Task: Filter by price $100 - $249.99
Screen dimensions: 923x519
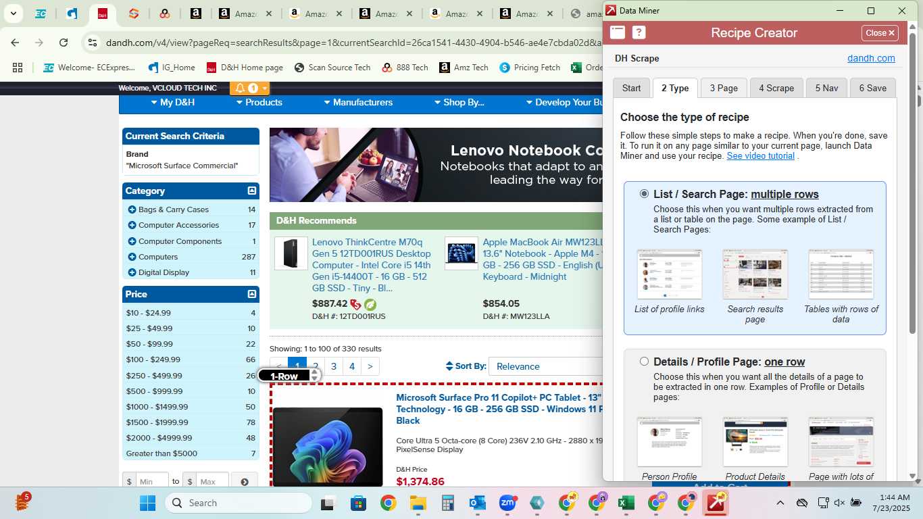Action: point(153,360)
